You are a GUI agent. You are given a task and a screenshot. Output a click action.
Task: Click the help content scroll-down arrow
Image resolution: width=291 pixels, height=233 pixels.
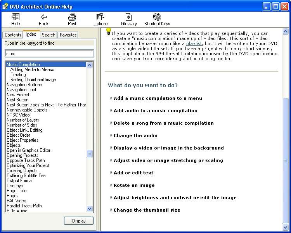pos(285,227)
